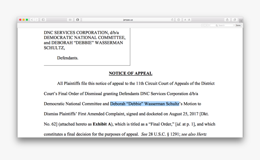Close the Safari window
The image size is (260, 160).
pos(20,20)
